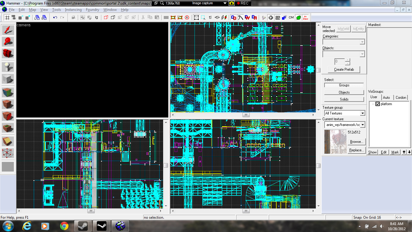Click the prefab count stepper arrows
This screenshot has width=412, height=232.
(347, 62)
